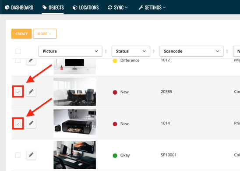This screenshot has height=171, width=240.
Task: Click the Objects tag icon
Action: [x=45, y=7]
